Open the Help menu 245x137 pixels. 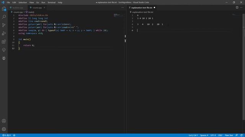[x=60, y=3]
